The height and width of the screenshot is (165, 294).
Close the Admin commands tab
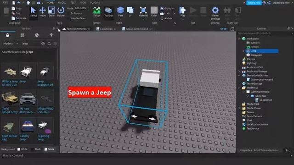coord(89,29)
